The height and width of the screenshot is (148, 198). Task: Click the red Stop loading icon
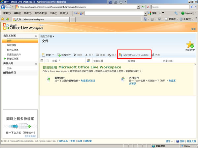click(x=148, y=7)
